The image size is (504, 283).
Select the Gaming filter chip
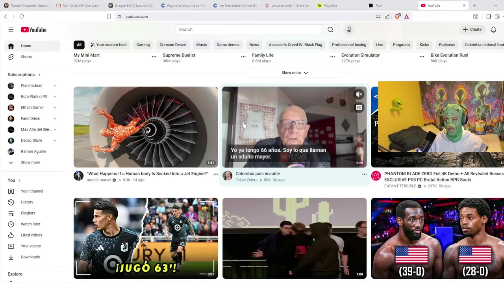[x=143, y=45]
